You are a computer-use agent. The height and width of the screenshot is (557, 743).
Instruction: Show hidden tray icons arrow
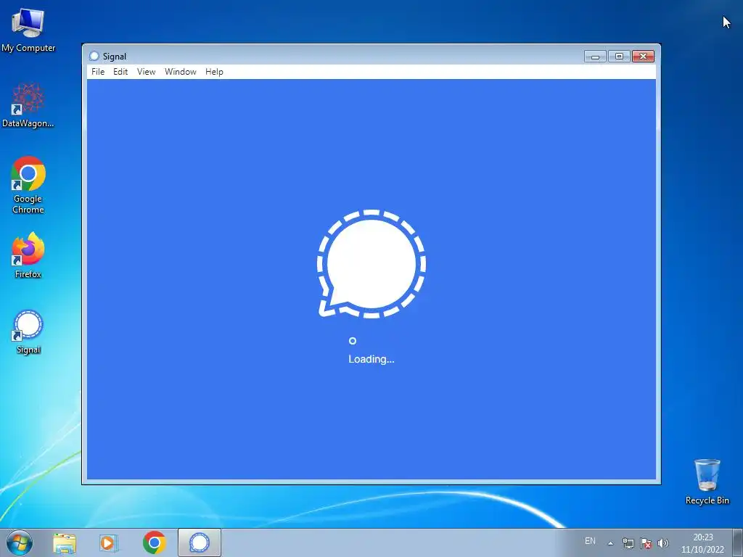point(610,543)
